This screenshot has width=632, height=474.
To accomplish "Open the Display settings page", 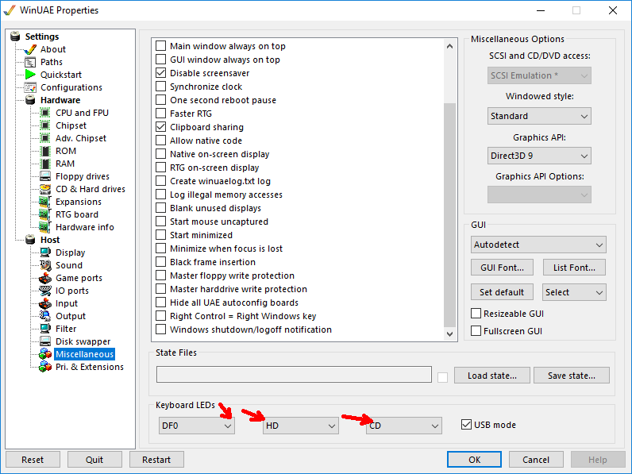I will pos(70,252).
